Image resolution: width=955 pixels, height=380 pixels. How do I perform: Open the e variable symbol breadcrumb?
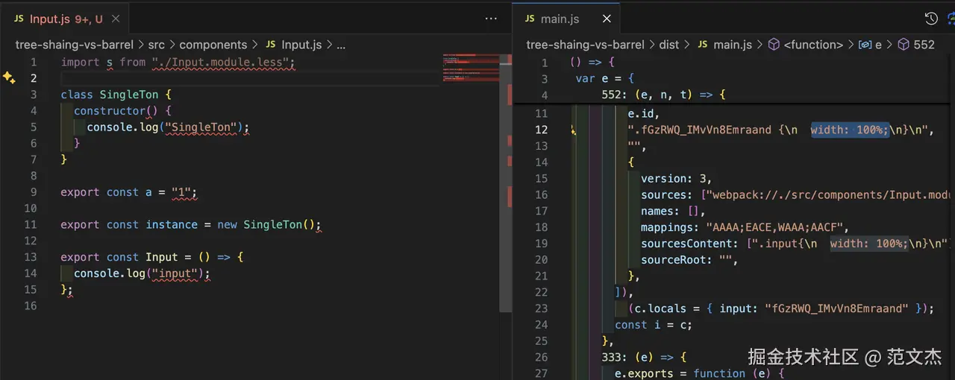point(870,45)
